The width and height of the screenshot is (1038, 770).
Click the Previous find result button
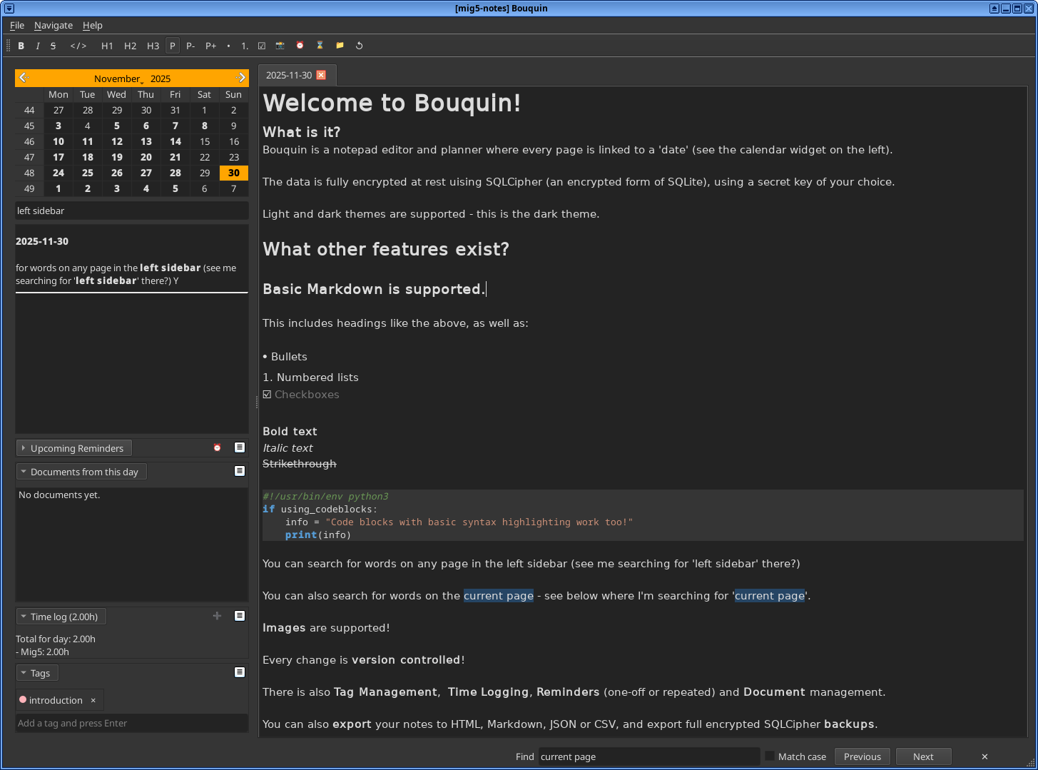(862, 756)
